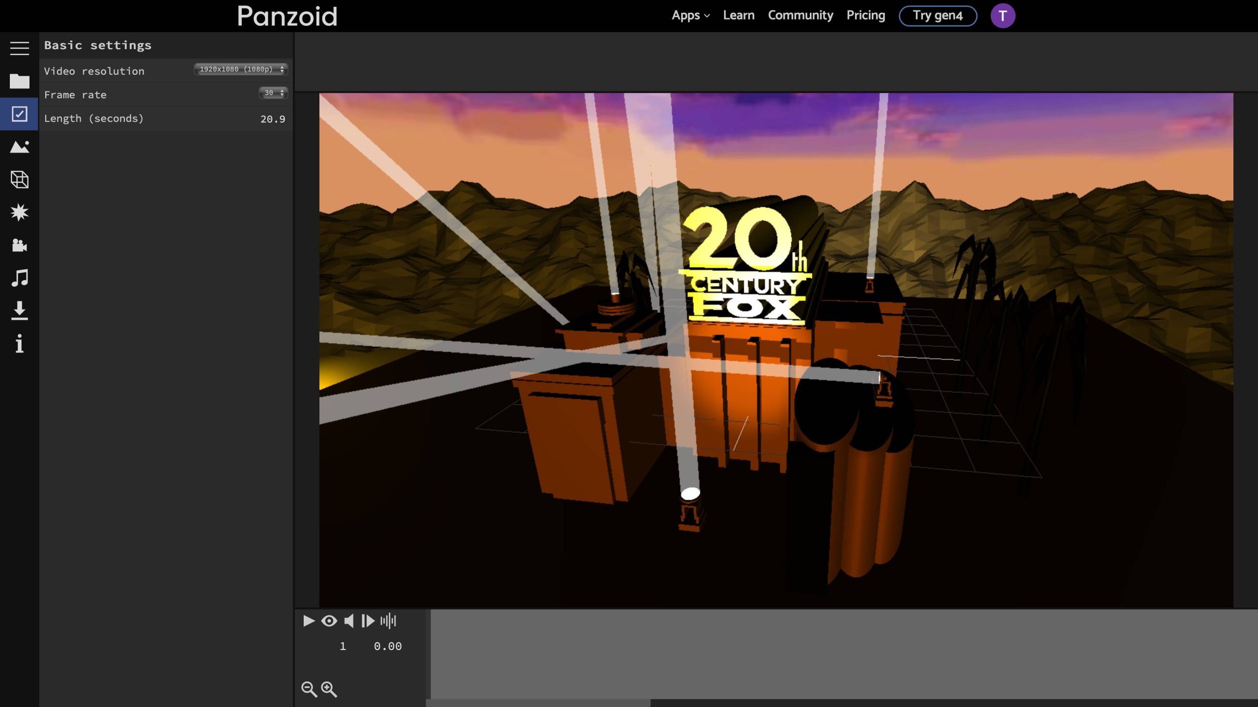Expand the Video resolution dropdown
This screenshot has height=707, width=1258.
coord(241,69)
